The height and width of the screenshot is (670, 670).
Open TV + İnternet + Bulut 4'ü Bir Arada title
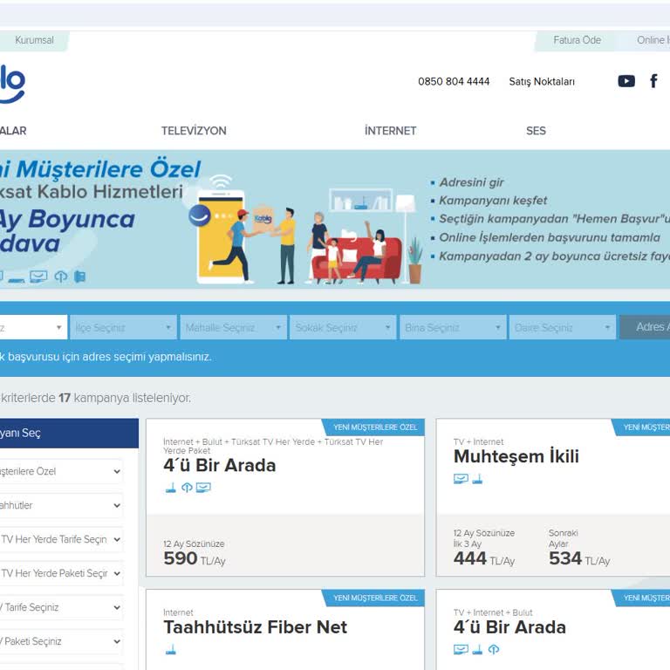[x=509, y=627]
